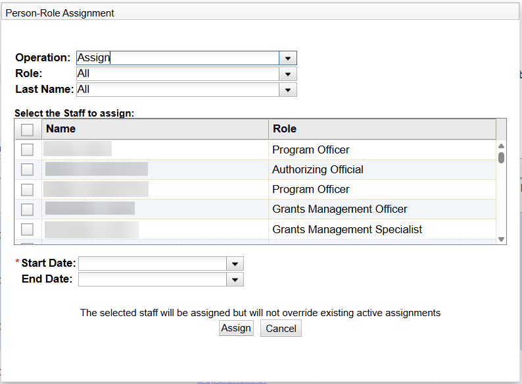Open the Start Date picker arrow

click(x=235, y=263)
